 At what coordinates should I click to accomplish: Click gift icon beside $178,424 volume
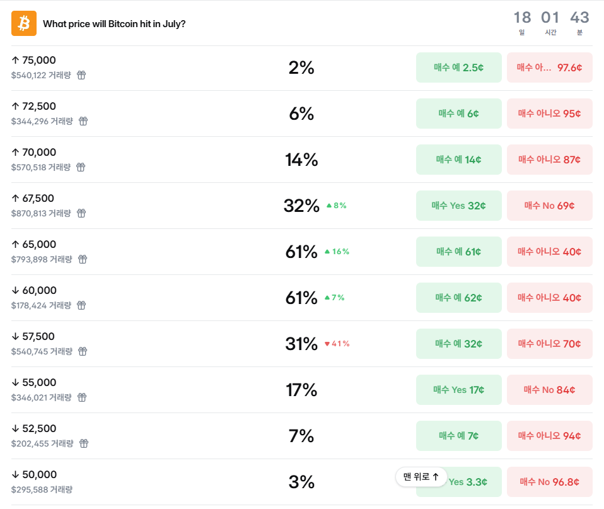coord(81,305)
